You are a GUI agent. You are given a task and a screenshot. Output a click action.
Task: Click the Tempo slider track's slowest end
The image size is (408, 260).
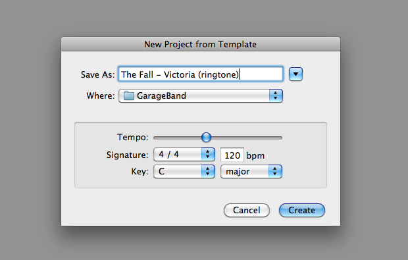[155, 138]
